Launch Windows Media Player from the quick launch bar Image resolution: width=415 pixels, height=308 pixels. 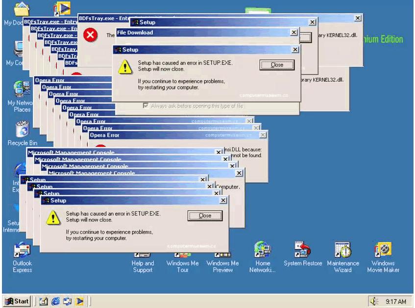80,301
